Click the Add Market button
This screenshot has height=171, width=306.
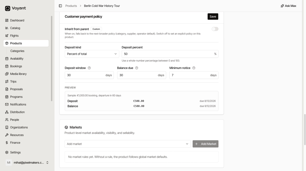pyautogui.click(x=206, y=144)
